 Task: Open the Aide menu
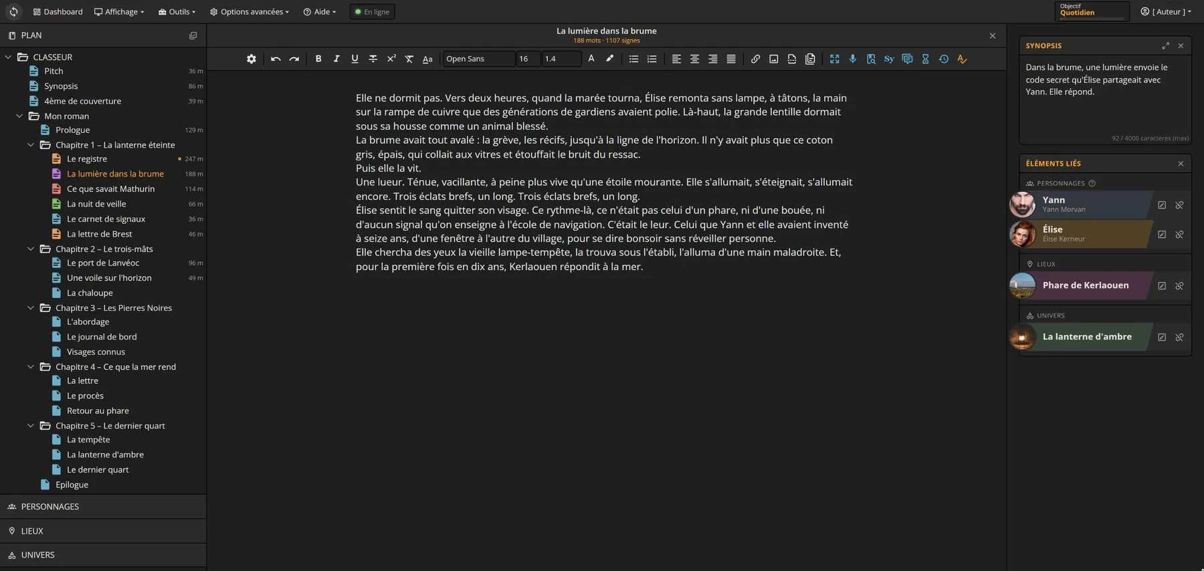point(320,11)
